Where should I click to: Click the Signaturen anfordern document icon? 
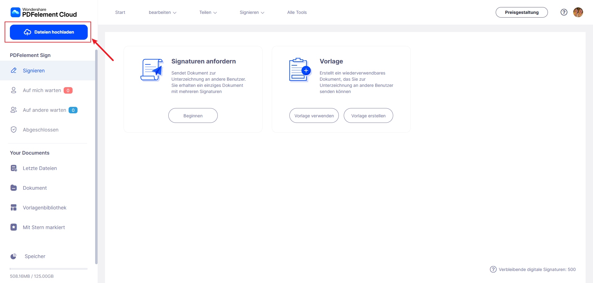point(152,70)
